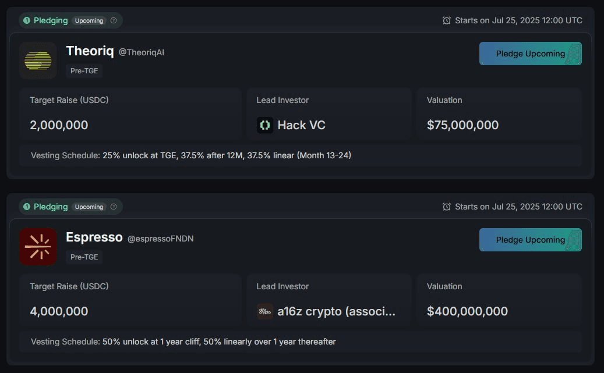
Task: Click Pledge Upcoming button for Theoriq
Action: point(531,54)
